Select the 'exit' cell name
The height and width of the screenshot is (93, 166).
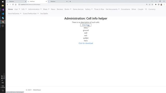click(x=86, y=36)
